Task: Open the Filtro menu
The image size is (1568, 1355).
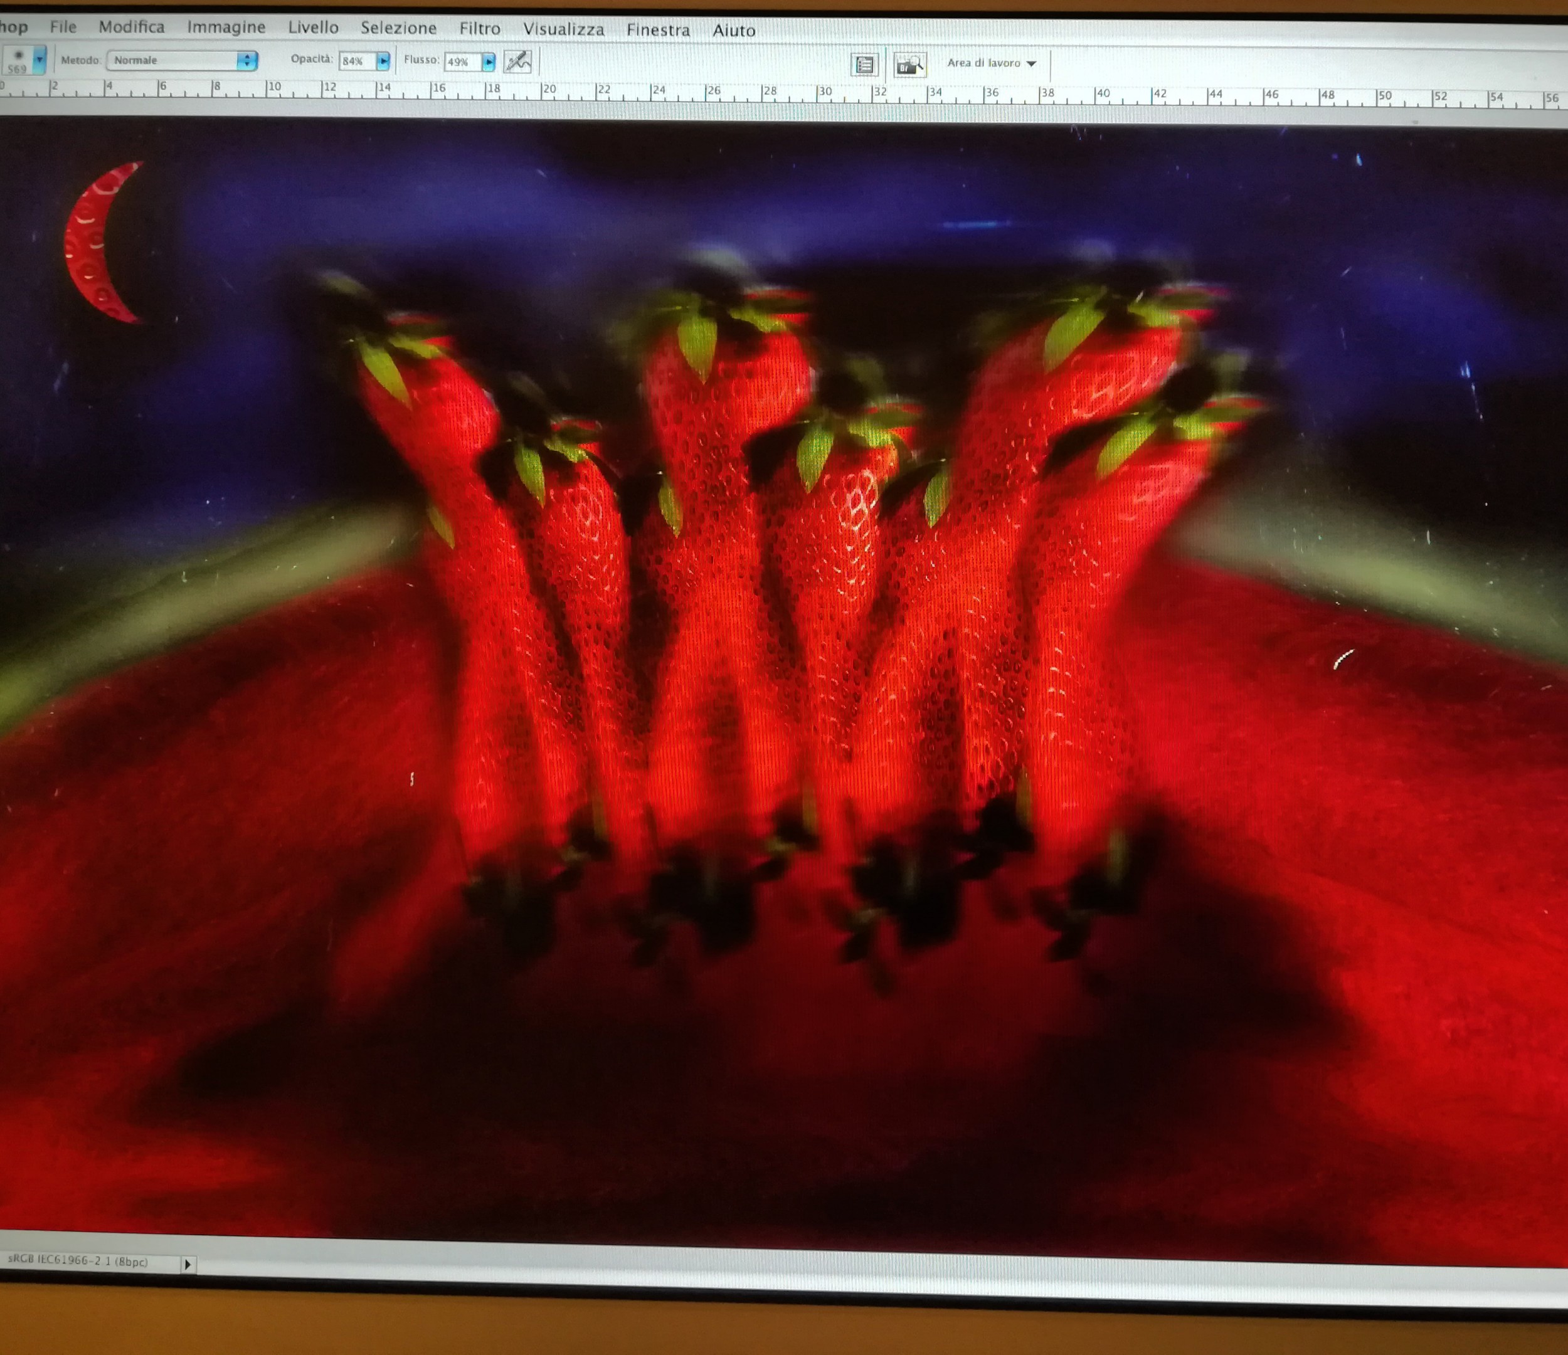Action: (x=480, y=29)
